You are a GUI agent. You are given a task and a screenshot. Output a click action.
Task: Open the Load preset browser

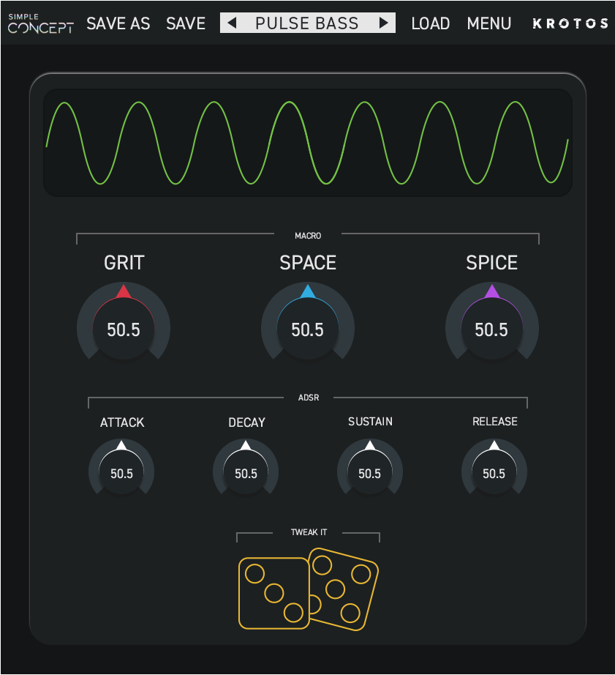pos(431,23)
